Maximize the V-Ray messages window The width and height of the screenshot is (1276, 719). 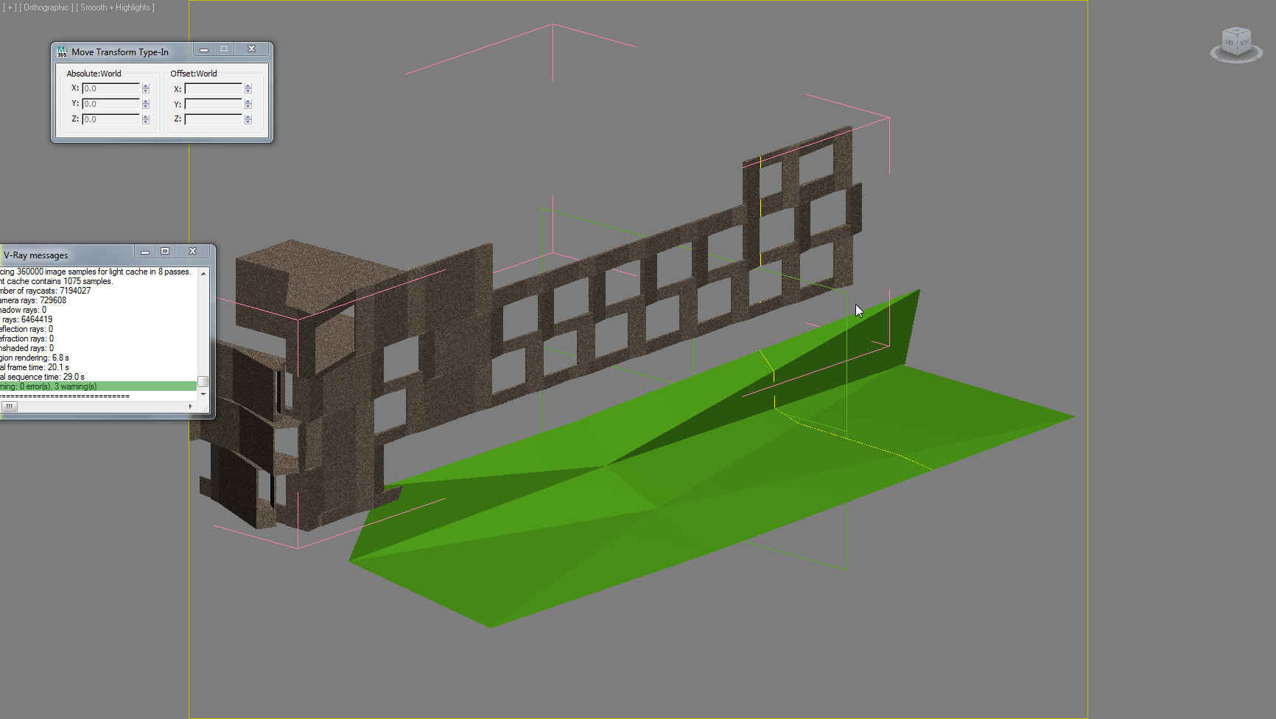[165, 252]
